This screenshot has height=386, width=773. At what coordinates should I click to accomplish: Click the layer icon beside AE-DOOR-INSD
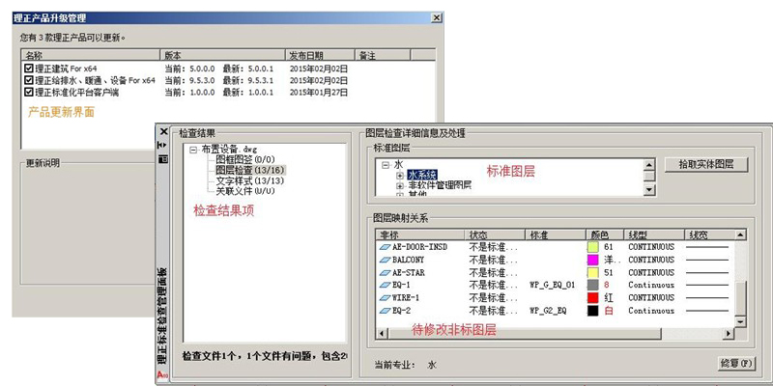[384, 247]
